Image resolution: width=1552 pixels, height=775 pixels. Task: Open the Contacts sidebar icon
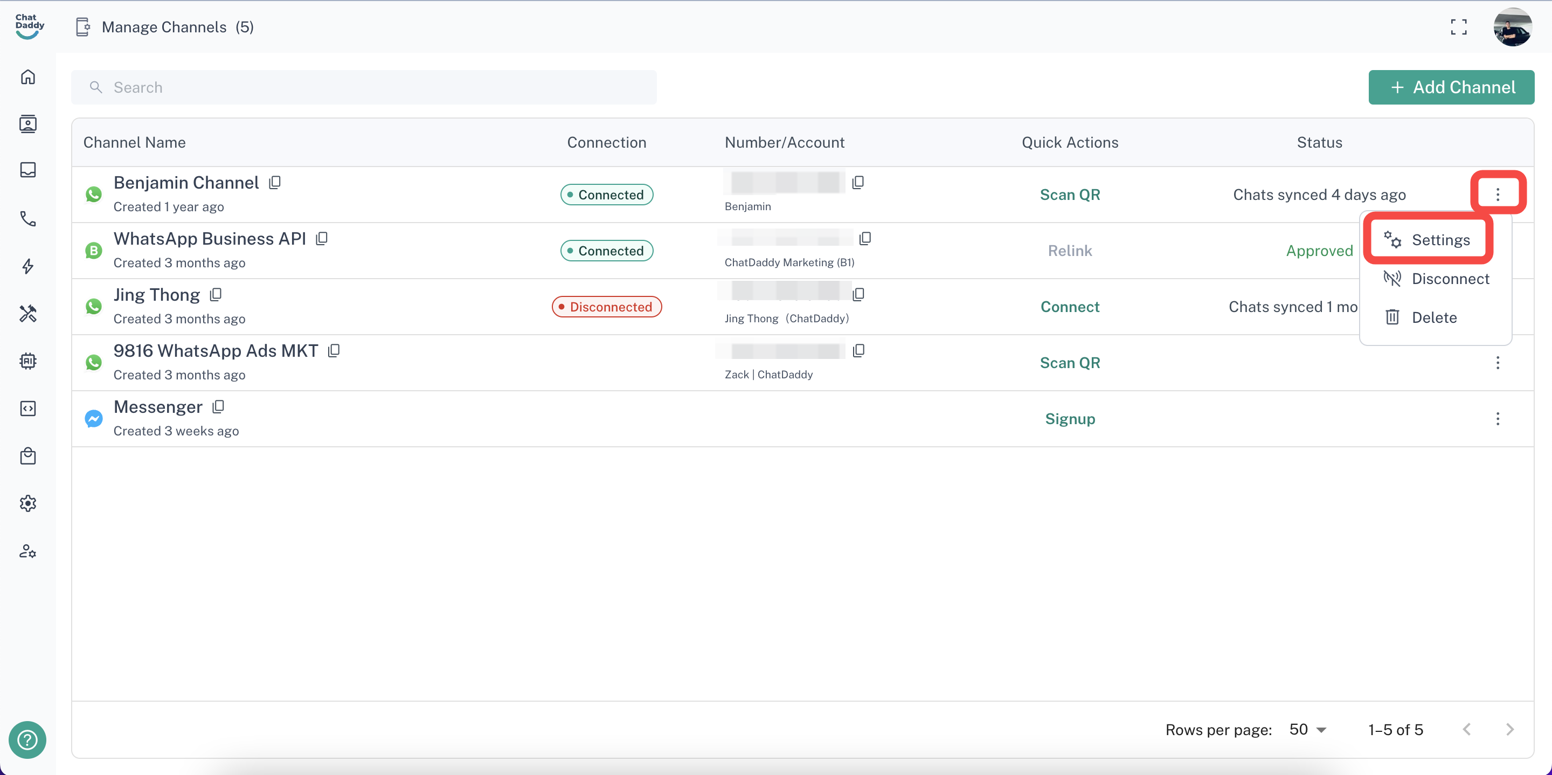point(27,123)
